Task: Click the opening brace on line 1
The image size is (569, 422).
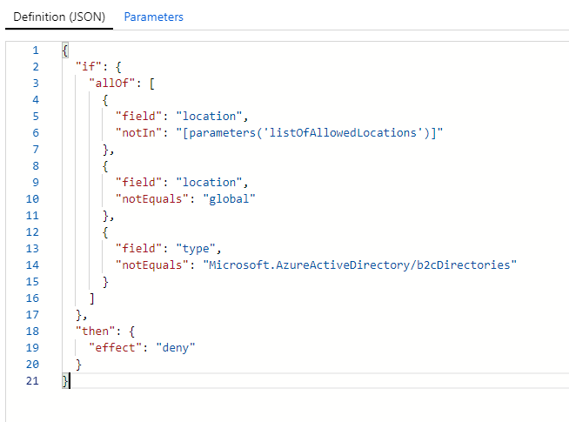Action: (x=64, y=50)
